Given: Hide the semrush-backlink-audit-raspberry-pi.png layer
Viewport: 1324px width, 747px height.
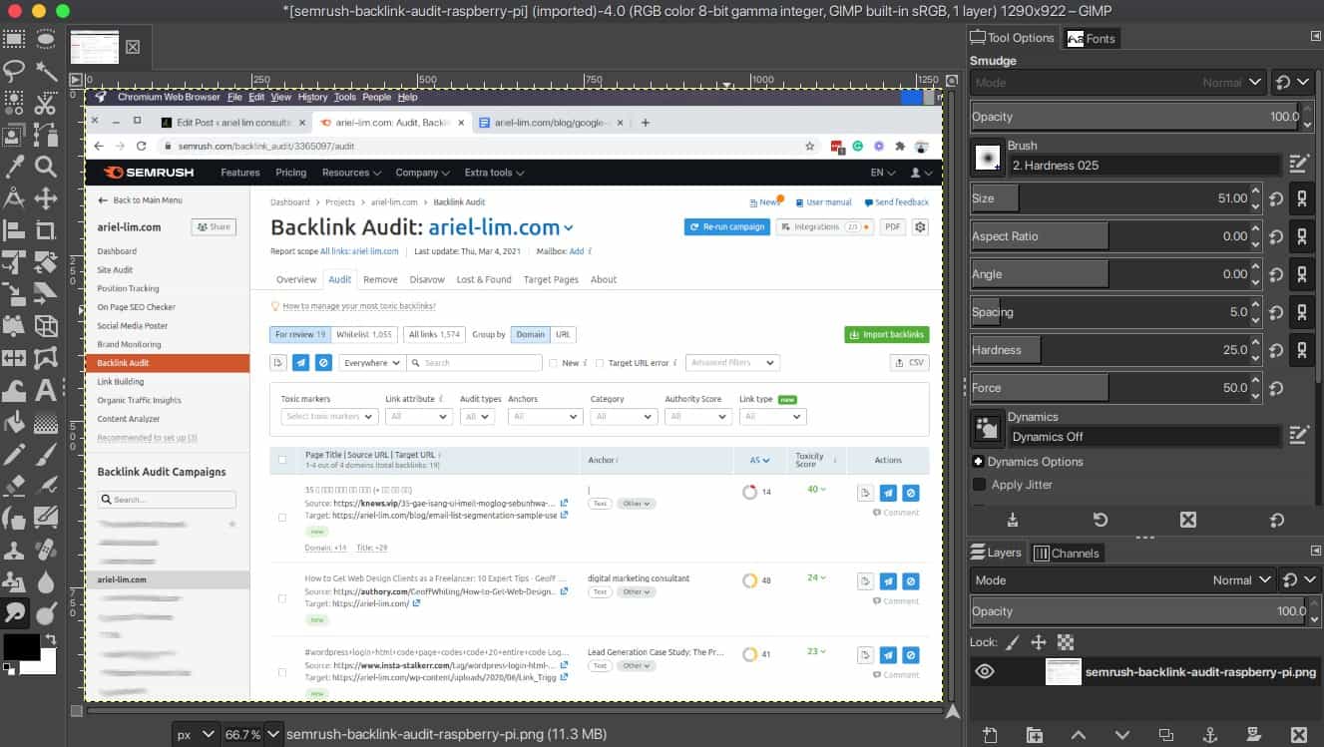Looking at the screenshot, I should 985,671.
